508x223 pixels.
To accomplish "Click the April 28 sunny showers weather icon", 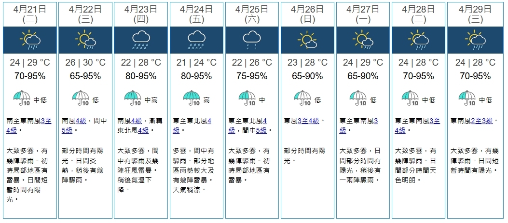I will (418, 40).
